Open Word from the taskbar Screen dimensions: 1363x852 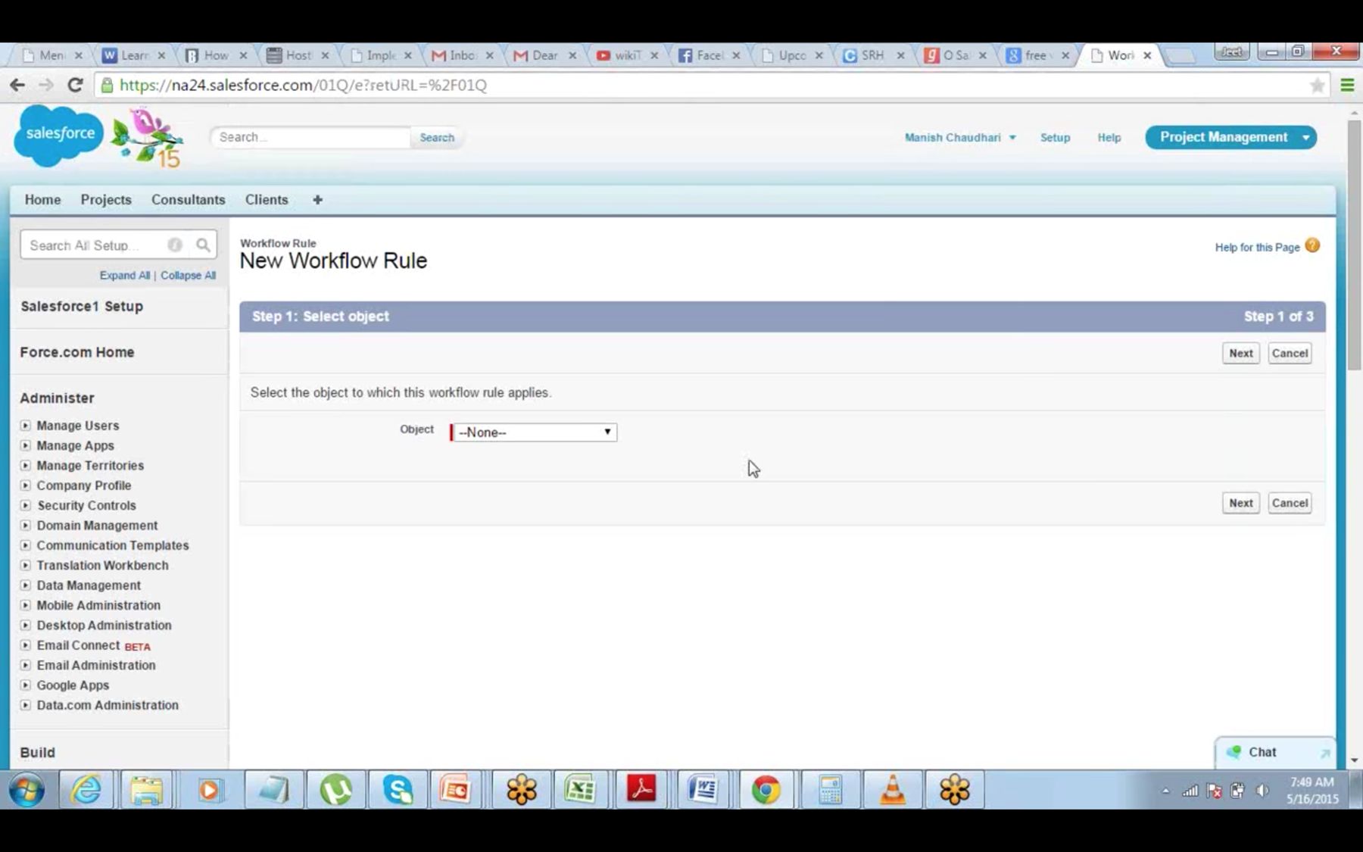pos(703,790)
